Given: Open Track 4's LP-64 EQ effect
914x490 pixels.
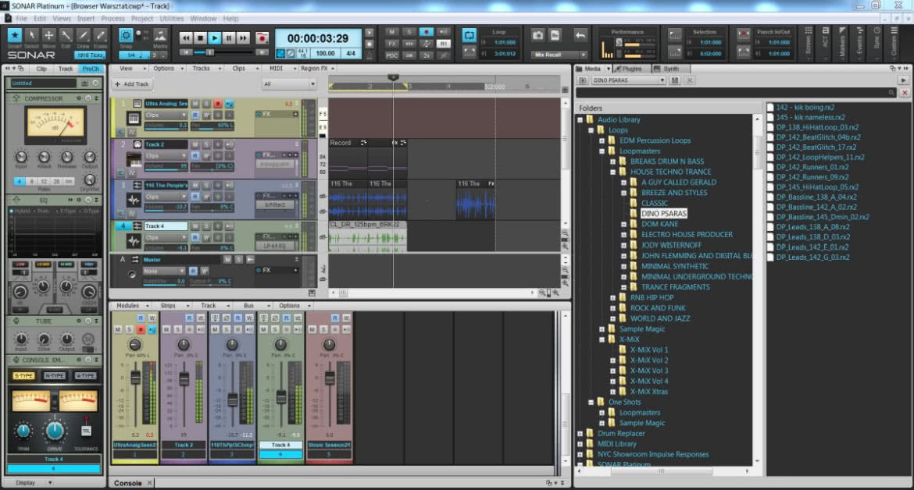Looking at the screenshot, I should coord(274,246).
